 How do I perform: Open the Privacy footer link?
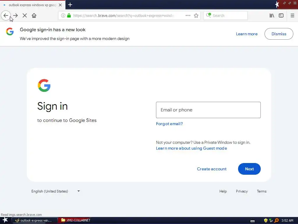242,191
